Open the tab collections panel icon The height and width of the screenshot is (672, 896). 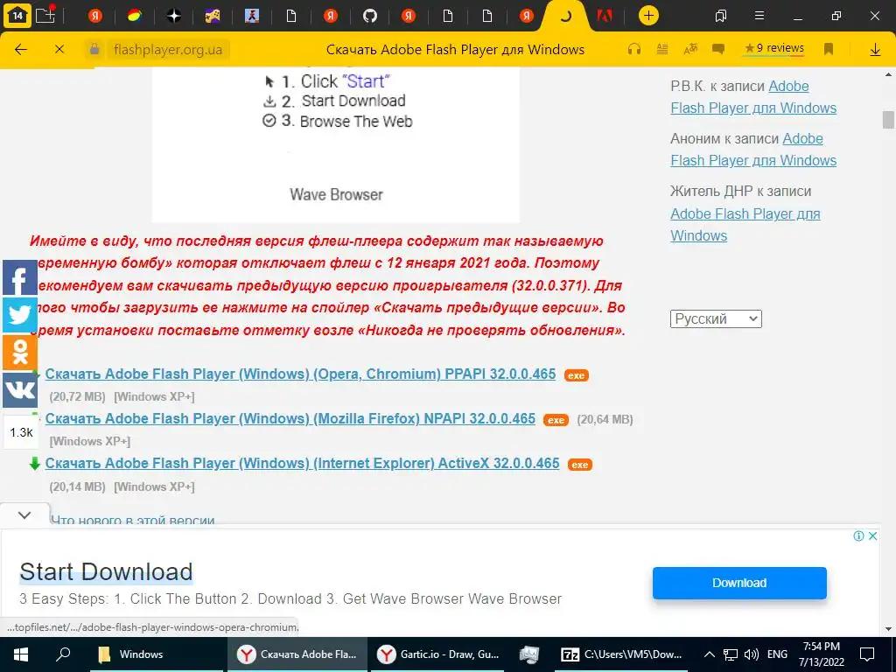[x=721, y=16]
